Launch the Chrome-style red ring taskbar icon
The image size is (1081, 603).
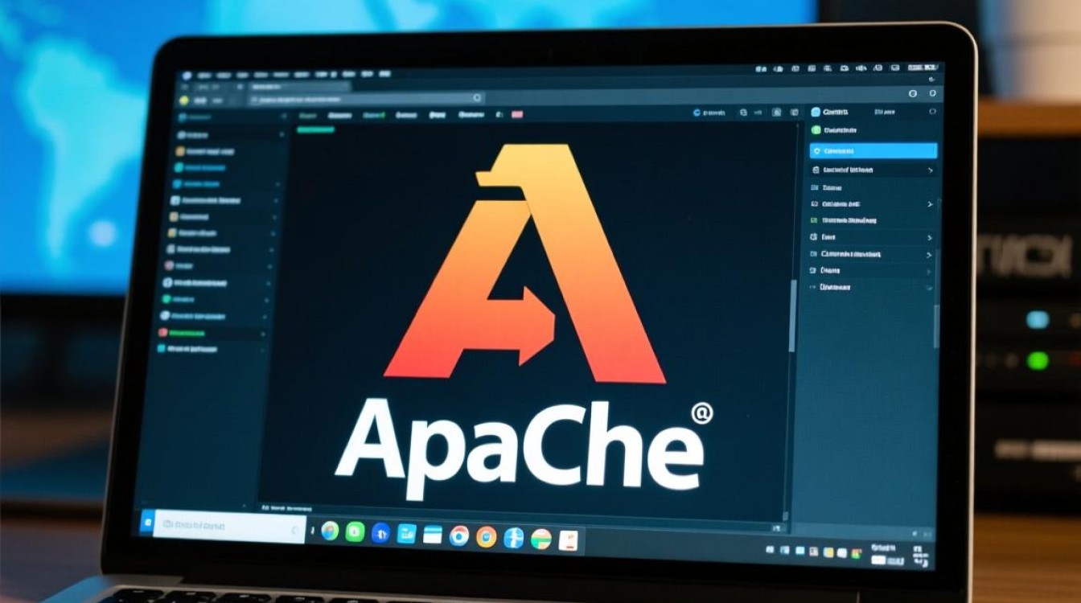coord(459,535)
